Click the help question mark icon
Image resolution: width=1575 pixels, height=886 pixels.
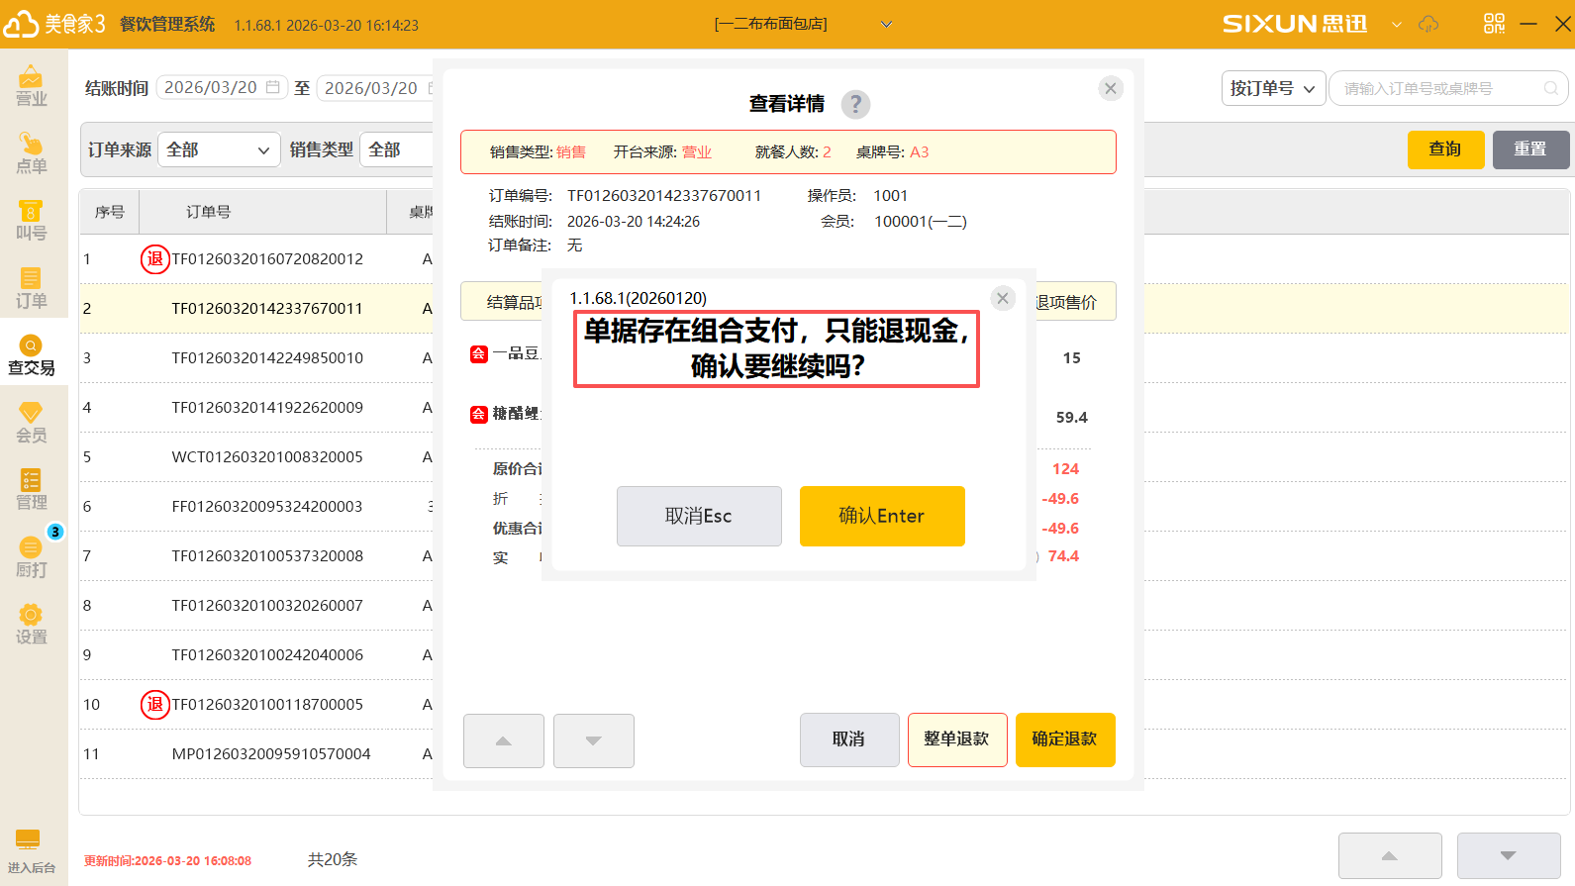[855, 104]
